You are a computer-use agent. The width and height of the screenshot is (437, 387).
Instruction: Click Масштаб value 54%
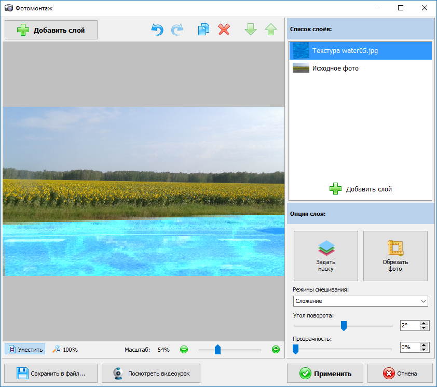pyautogui.click(x=163, y=350)
